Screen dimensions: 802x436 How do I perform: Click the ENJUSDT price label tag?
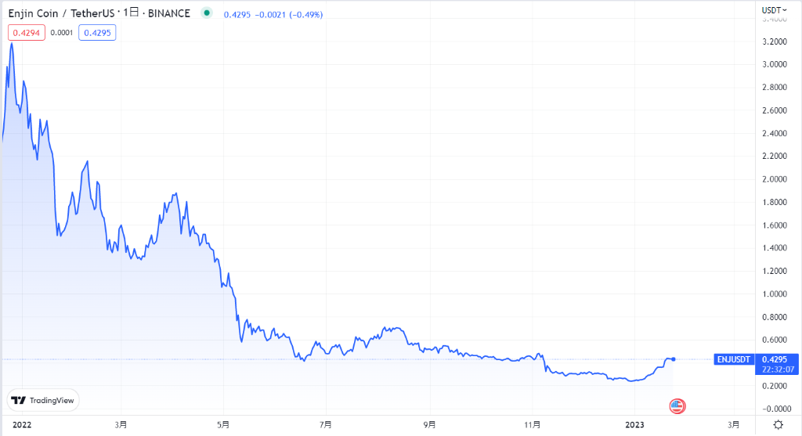733,359
